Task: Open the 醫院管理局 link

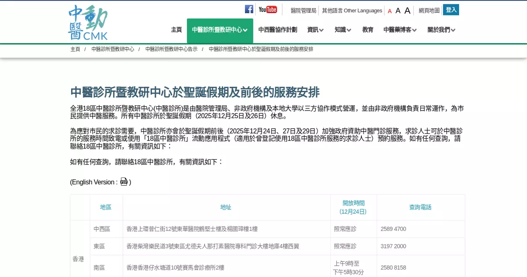Action: (x=303, y=11)
